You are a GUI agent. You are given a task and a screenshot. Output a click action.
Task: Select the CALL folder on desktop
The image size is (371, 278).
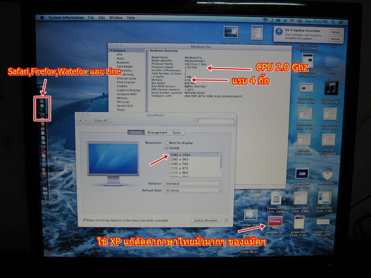(332, 63)
